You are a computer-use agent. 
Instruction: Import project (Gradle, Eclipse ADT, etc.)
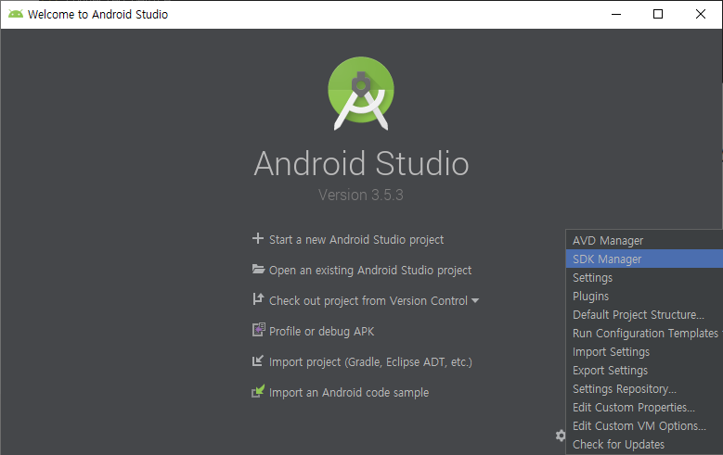[x=370, y=362]
